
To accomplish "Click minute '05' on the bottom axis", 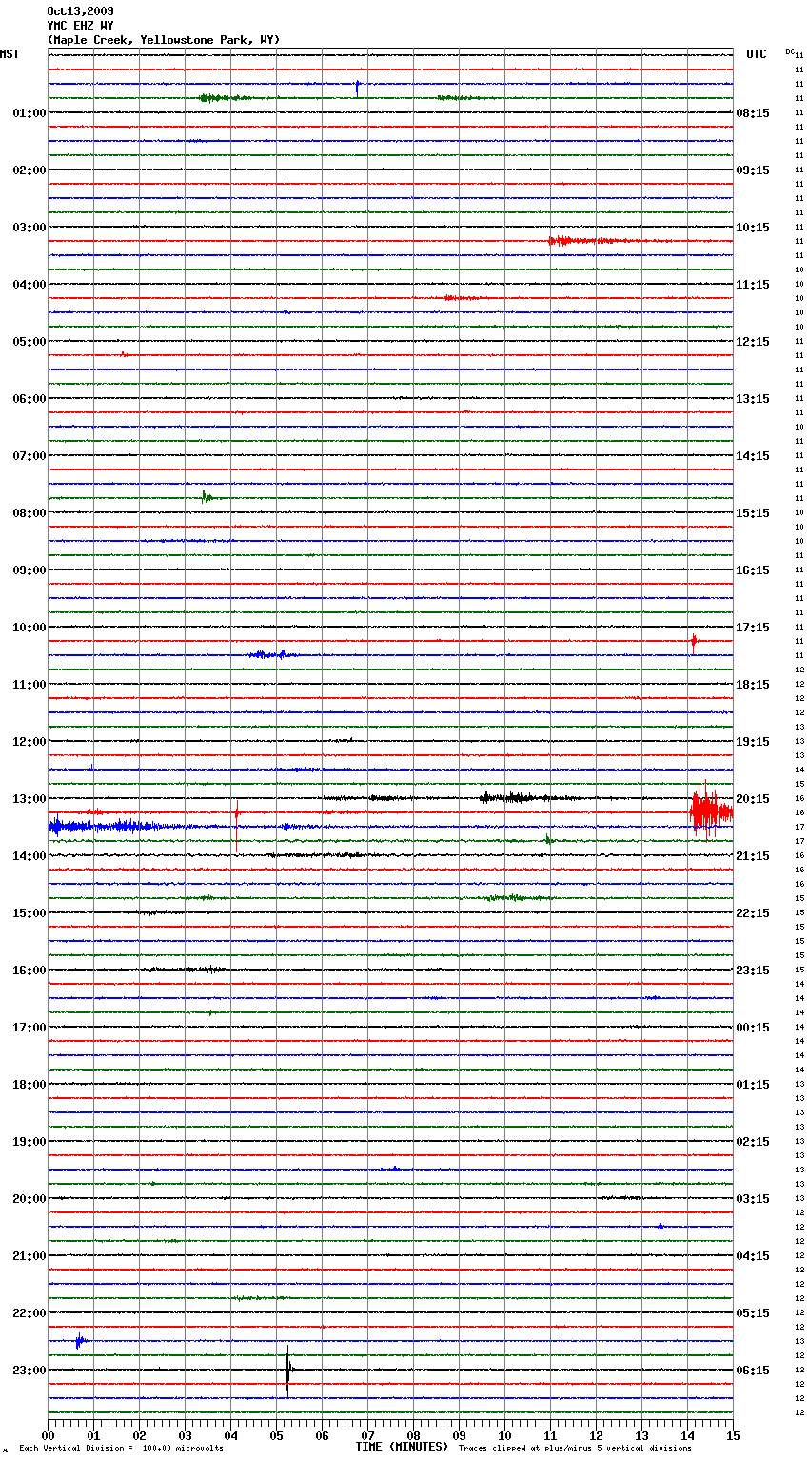I will pos(276,1435).
